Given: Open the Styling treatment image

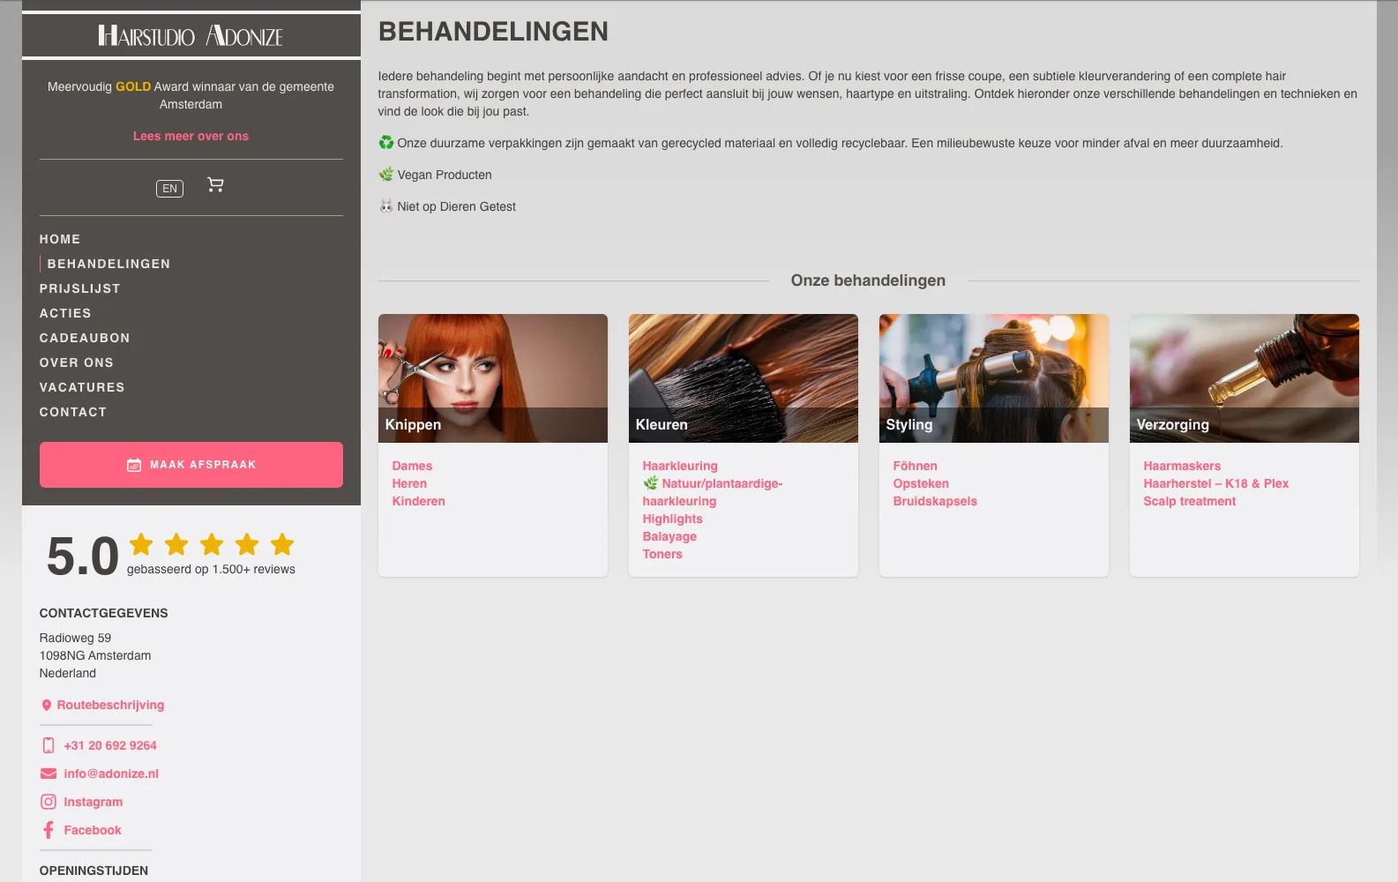Looking at the screenshot, I should pos(994,378).
